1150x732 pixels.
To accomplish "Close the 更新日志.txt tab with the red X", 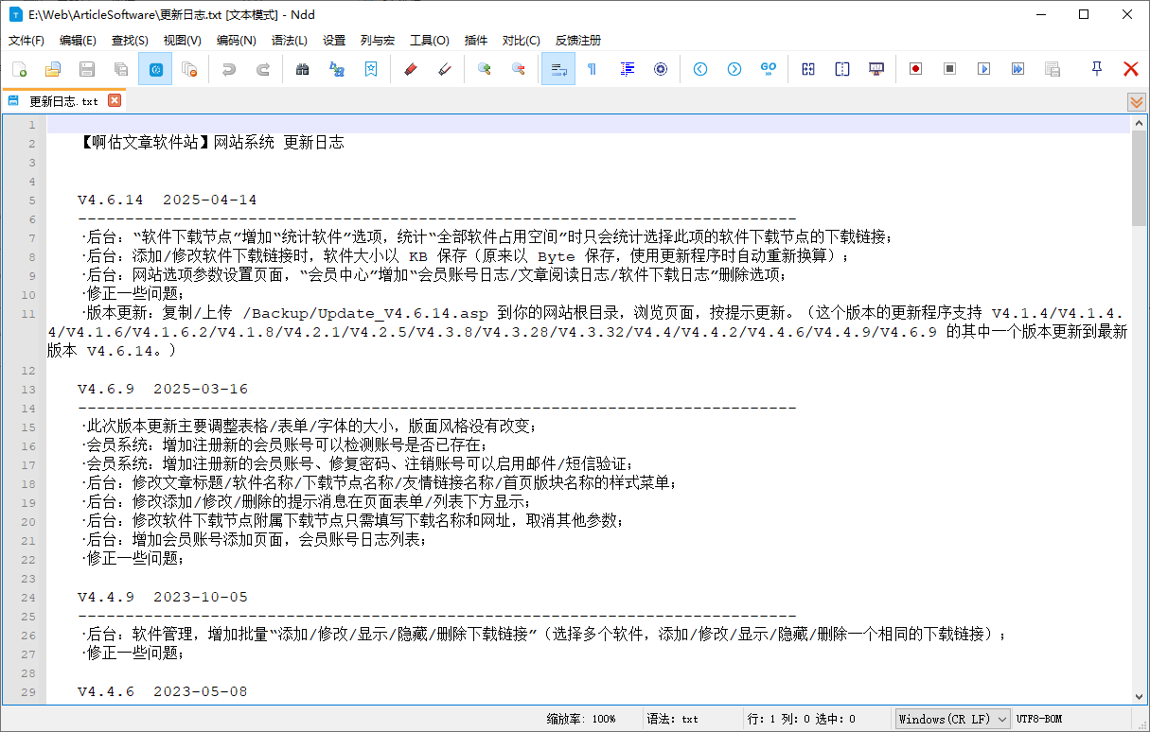I will pyautogui.click(x=115, y=100).
